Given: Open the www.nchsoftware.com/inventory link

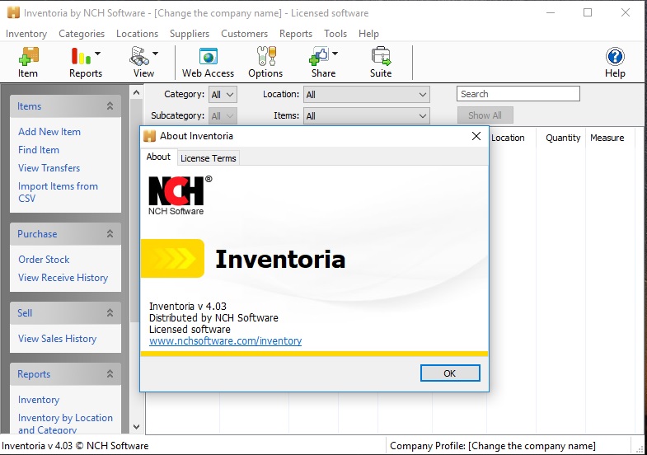Looking at the screenshot, I should 225,341.
